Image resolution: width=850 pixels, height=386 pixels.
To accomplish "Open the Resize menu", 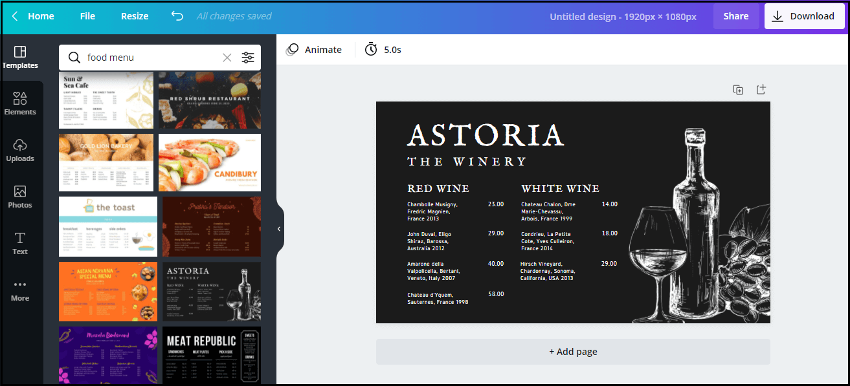I will [135, 16].
